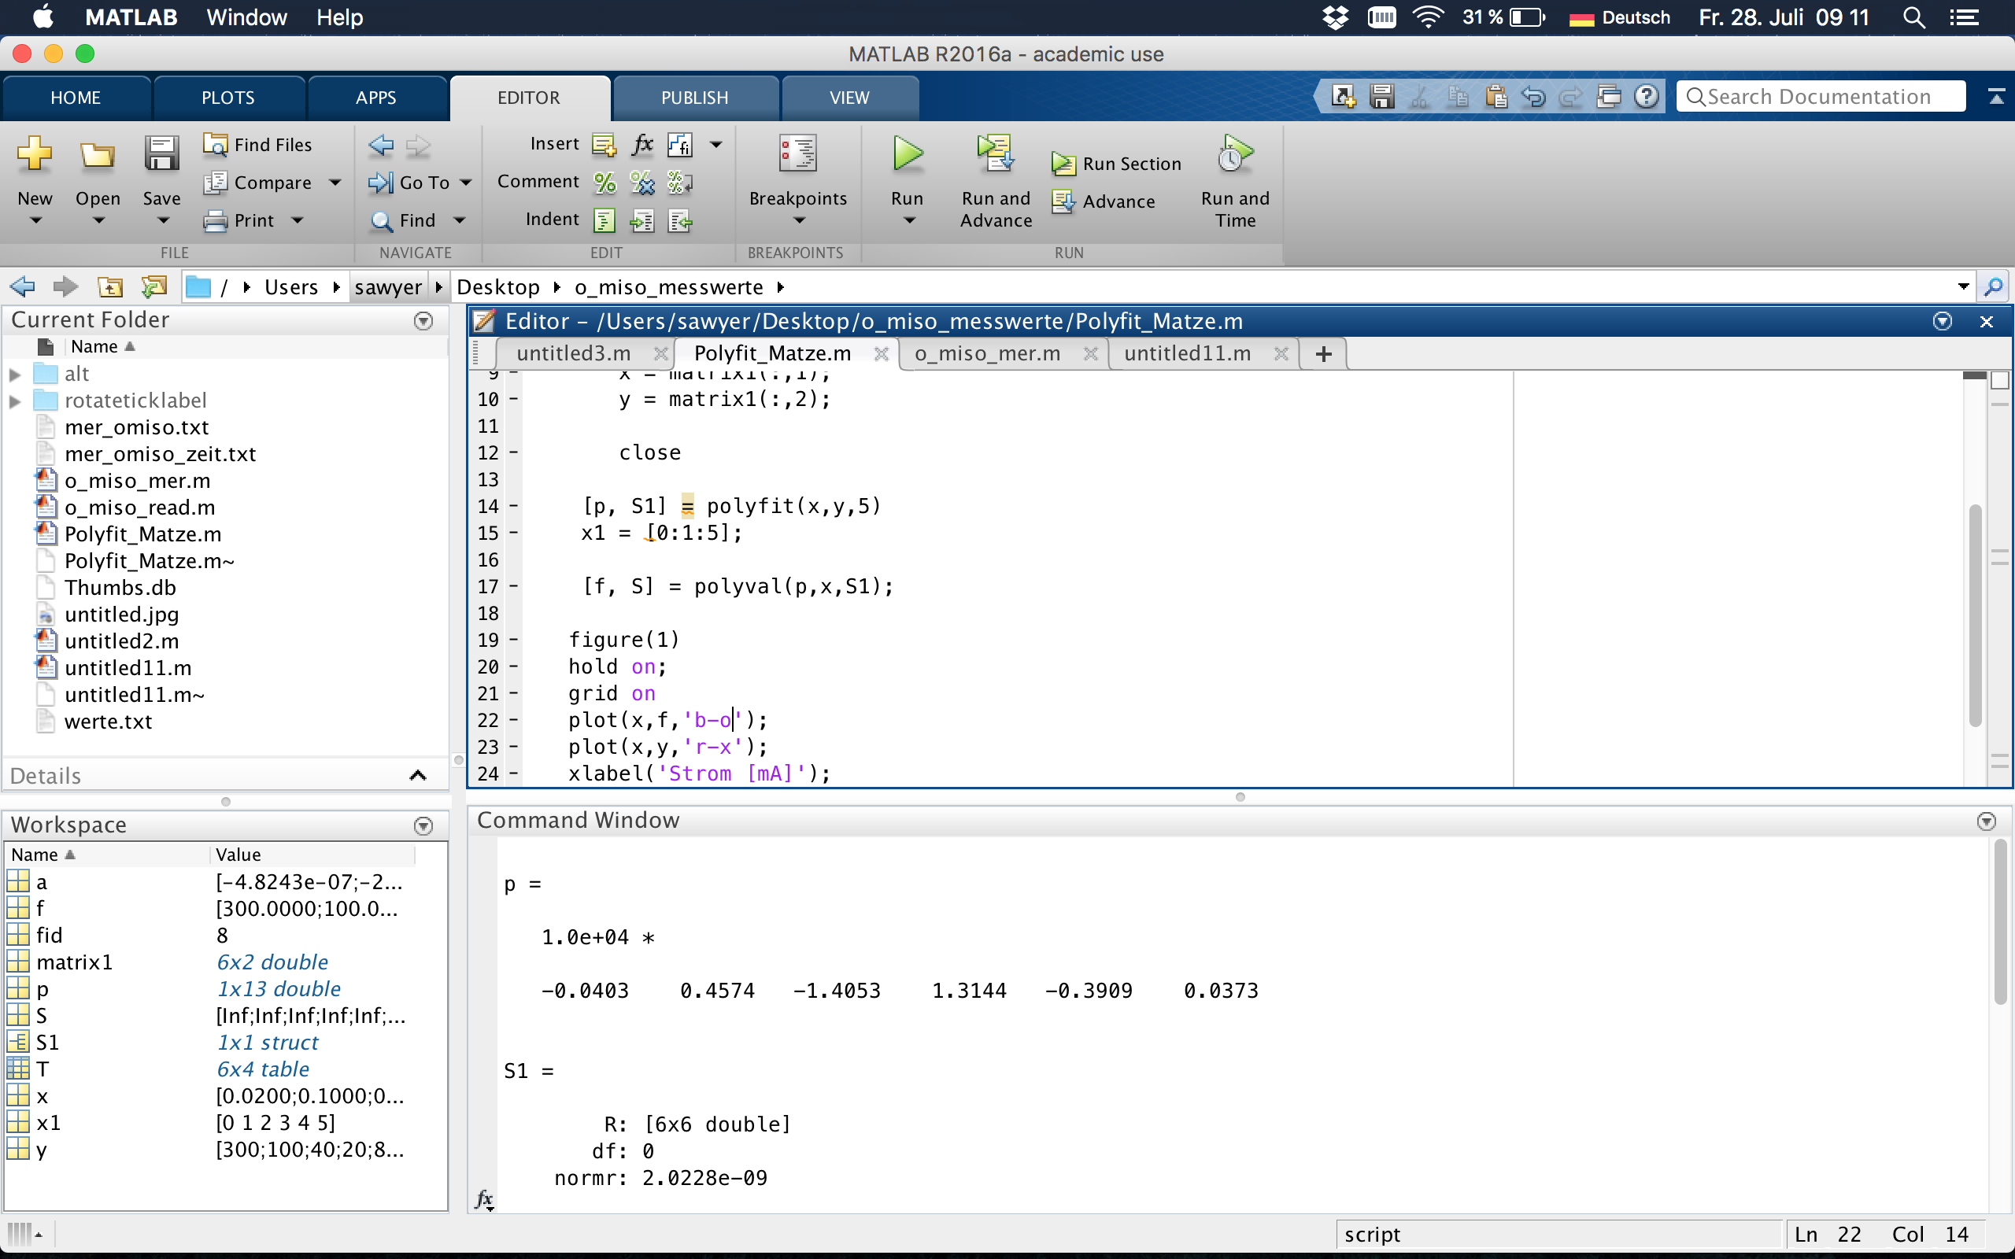Toggle breakpoint dash on line 14
Viewport: 2015px width, 1259px height.
(514, 506)
